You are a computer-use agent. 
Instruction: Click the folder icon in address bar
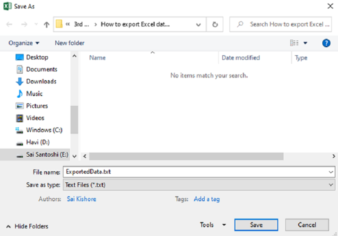click(59, 24)
